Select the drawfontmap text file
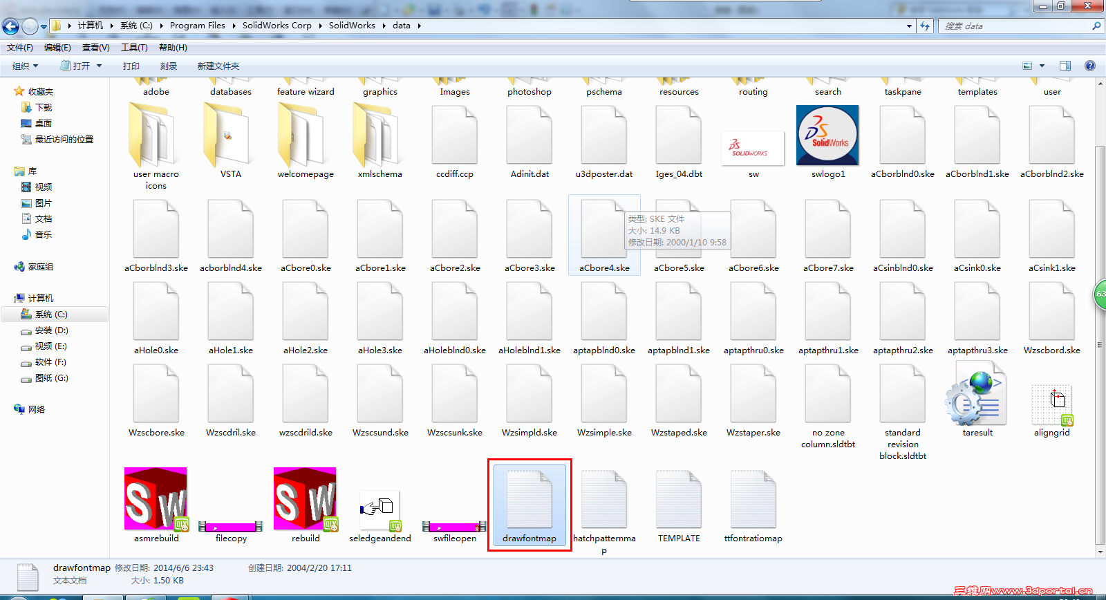 pyautogui.click(x=529, y=505)
